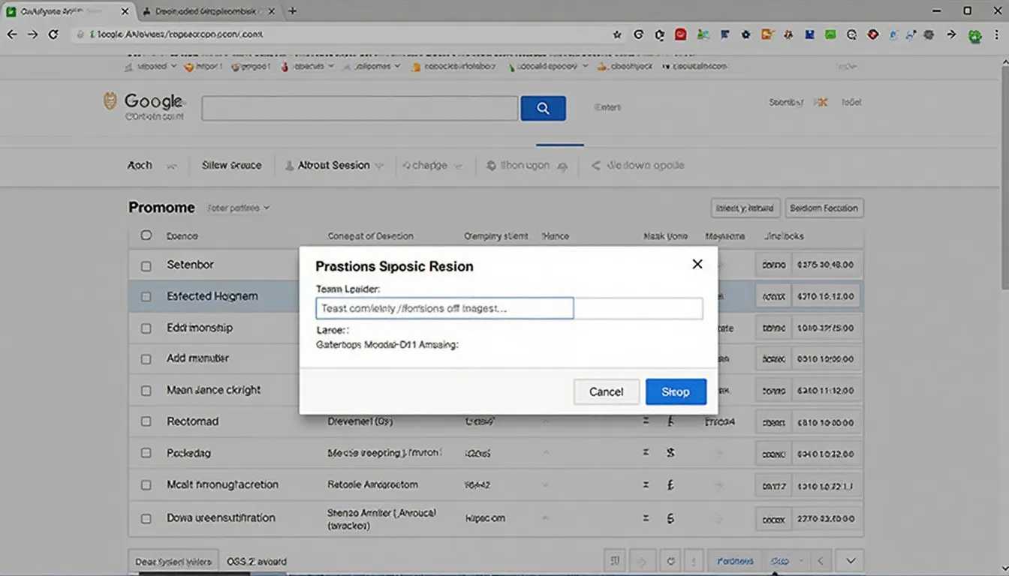Image resolution: width=1009 pixels, height=576 pixels.
Task: Open the Silew Srauce menu item
Action: (x=231, y=166)
